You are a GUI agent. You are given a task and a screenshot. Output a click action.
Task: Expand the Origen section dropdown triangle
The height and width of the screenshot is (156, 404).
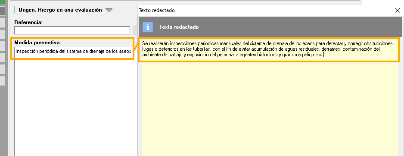(x=109, y=10)
